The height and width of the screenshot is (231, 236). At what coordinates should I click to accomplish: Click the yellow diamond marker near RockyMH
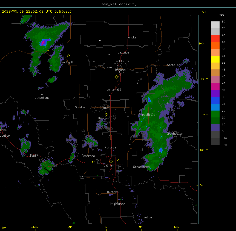click(68, 56)
